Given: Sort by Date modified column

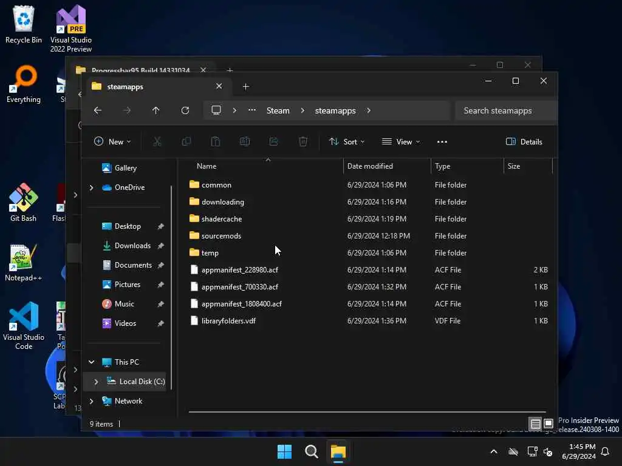Looking at the screenshot, I should 370,166.
